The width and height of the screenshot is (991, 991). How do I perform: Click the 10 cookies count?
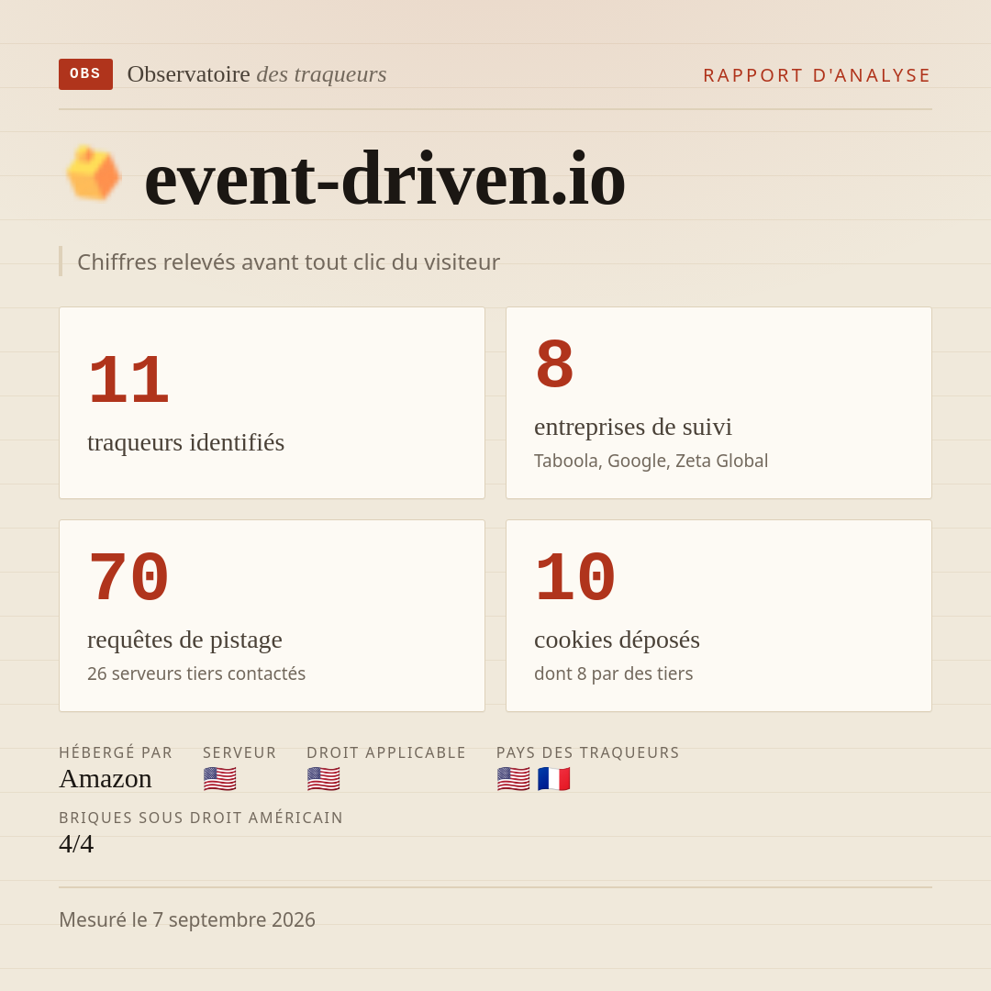click(575, 577)
